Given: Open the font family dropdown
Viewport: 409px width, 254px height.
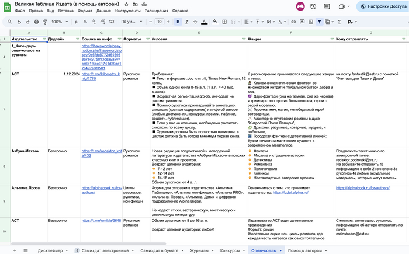Looking at the screenshot, I should 131,22.
